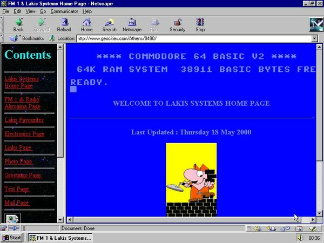
Task: Click the My Netscape toolbar button
Action: (132, 25)
